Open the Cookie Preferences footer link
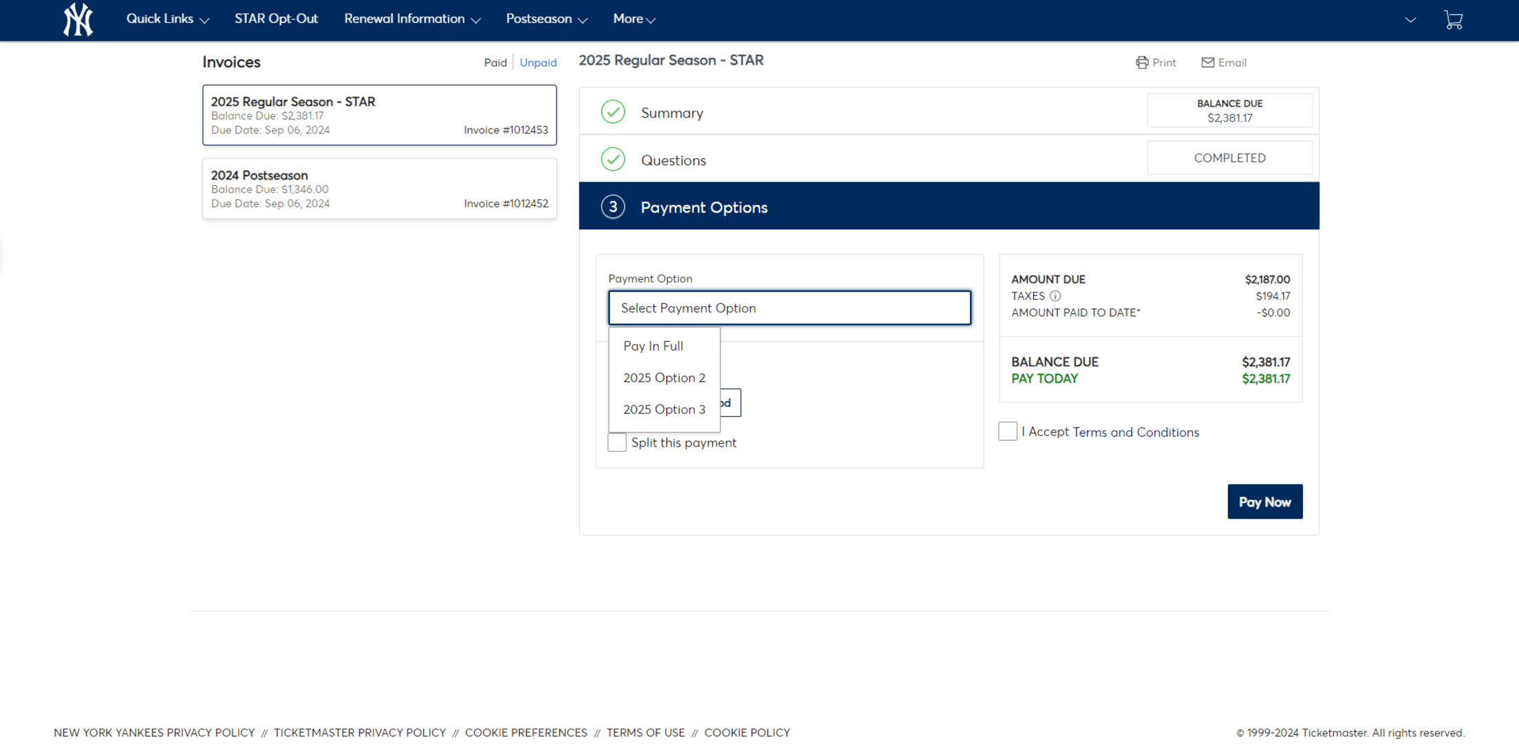The width and height of the screenshot is (1519, 750). click(526, 732)
